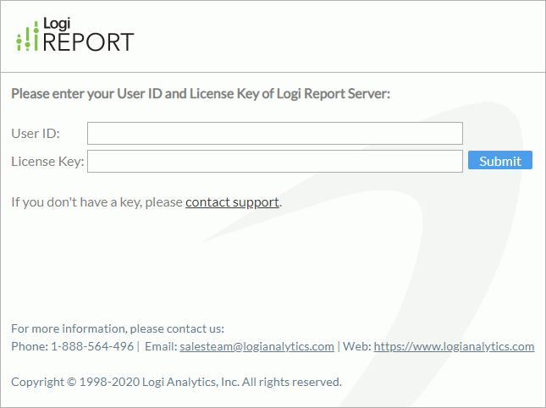Click the License Key label
This screenshot has width=546, height=408.
pos(47,161)
